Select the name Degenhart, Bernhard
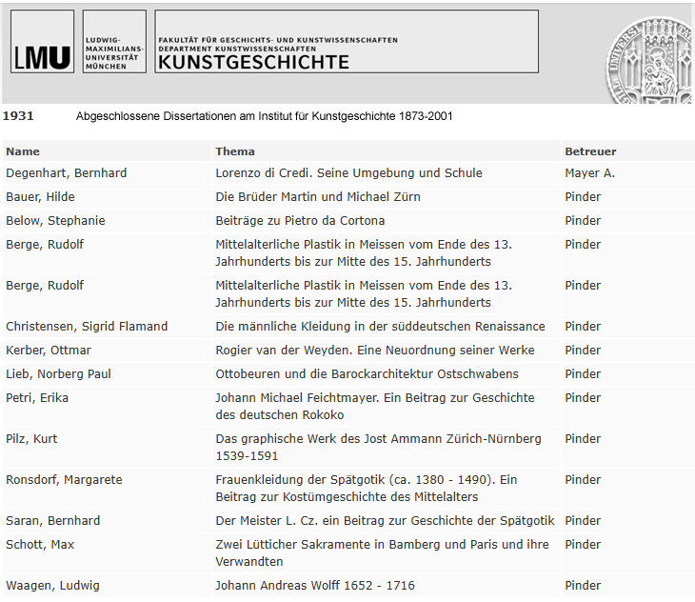The image size is (695, 602). [66, 173]
